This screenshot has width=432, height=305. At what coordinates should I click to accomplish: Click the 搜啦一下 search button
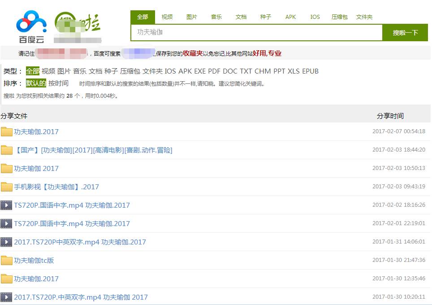point(405,32)
